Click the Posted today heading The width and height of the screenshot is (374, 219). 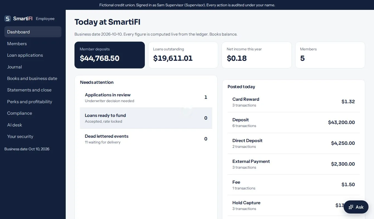coord(241,87)
